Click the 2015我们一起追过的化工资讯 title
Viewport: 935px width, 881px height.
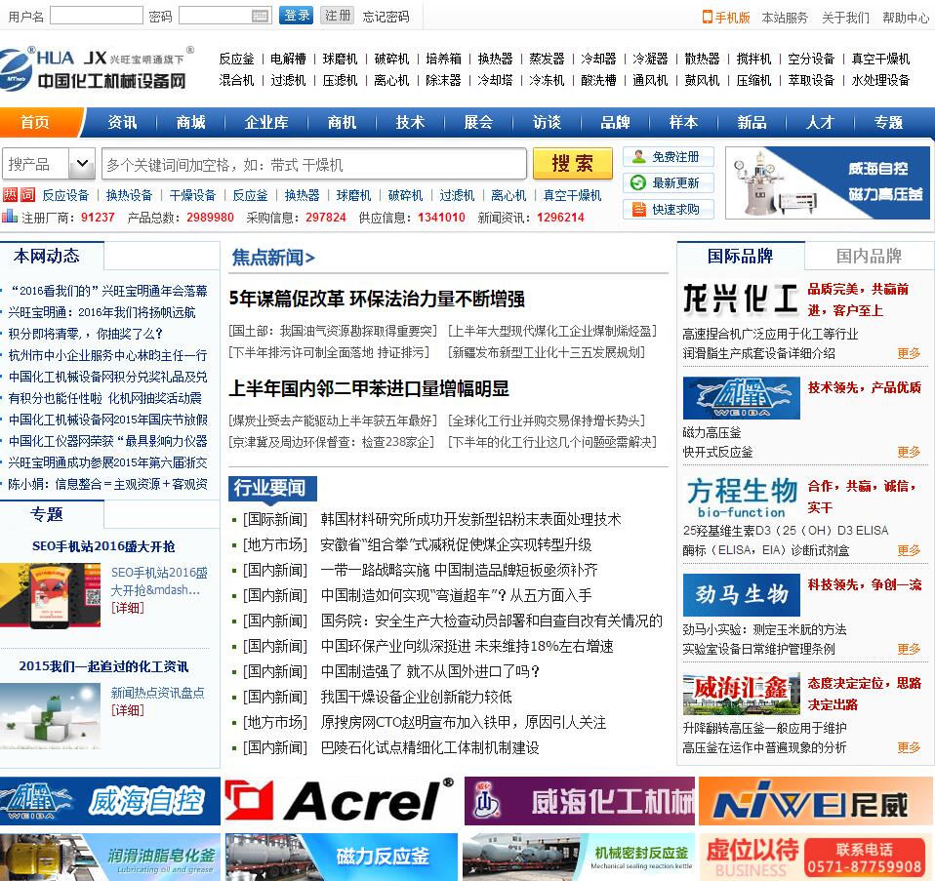click(103, 665)
